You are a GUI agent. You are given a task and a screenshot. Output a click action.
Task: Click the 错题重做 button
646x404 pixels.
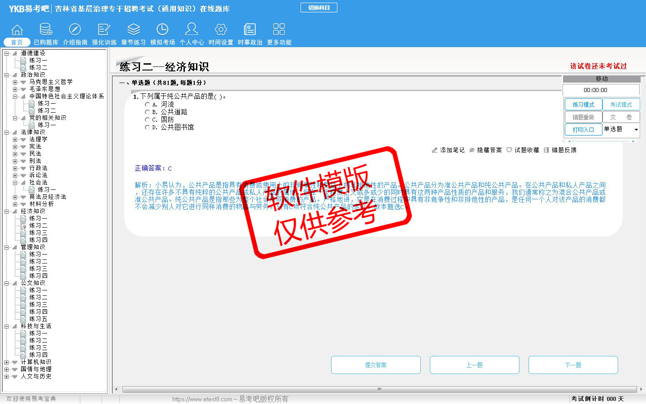[x=583, y=117]
